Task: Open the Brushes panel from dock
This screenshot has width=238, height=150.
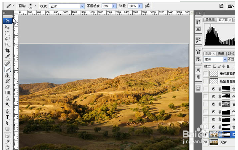Action: click(198, 51)
